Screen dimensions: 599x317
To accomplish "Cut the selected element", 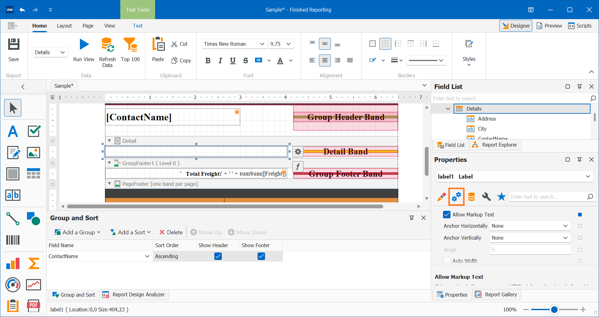I will click(180, 44).
